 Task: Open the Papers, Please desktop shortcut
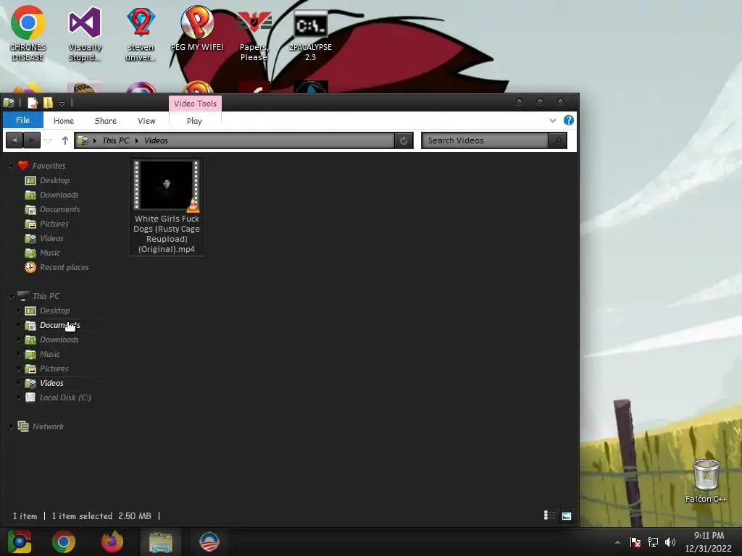click(x=254, y=35)
